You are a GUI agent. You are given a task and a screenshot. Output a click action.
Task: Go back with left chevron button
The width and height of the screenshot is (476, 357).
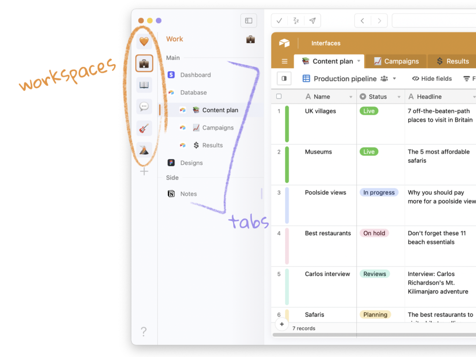[362, 21]
